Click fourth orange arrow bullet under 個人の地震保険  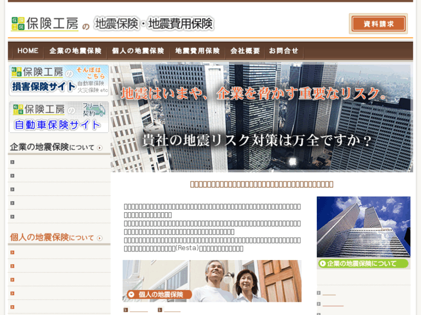tap(12, 293)
